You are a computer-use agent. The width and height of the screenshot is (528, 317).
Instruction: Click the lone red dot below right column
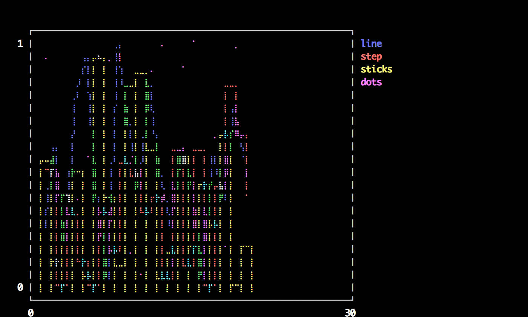(x=246, y=195)
